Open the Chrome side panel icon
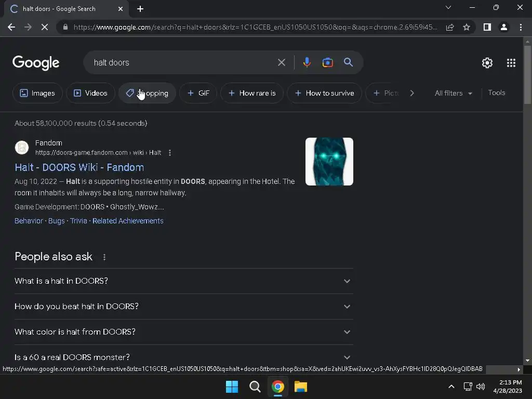Screen dimensions: 532x399 click(x=487, y=27)
